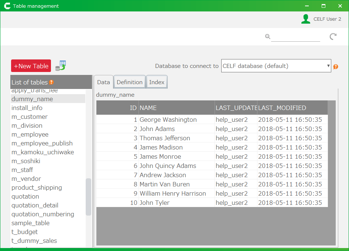Open help icon next to database dropdown
Image resolution: width=349 pixels, height=251 pixels.
(336, 67)
